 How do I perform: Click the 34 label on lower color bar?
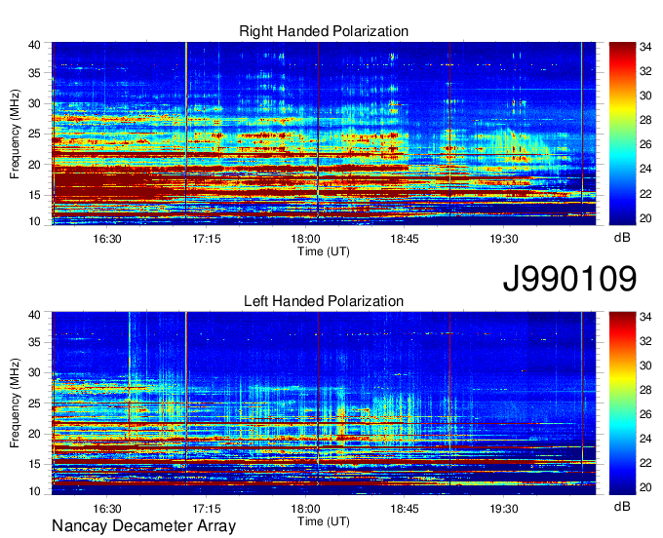coord(645,317)
